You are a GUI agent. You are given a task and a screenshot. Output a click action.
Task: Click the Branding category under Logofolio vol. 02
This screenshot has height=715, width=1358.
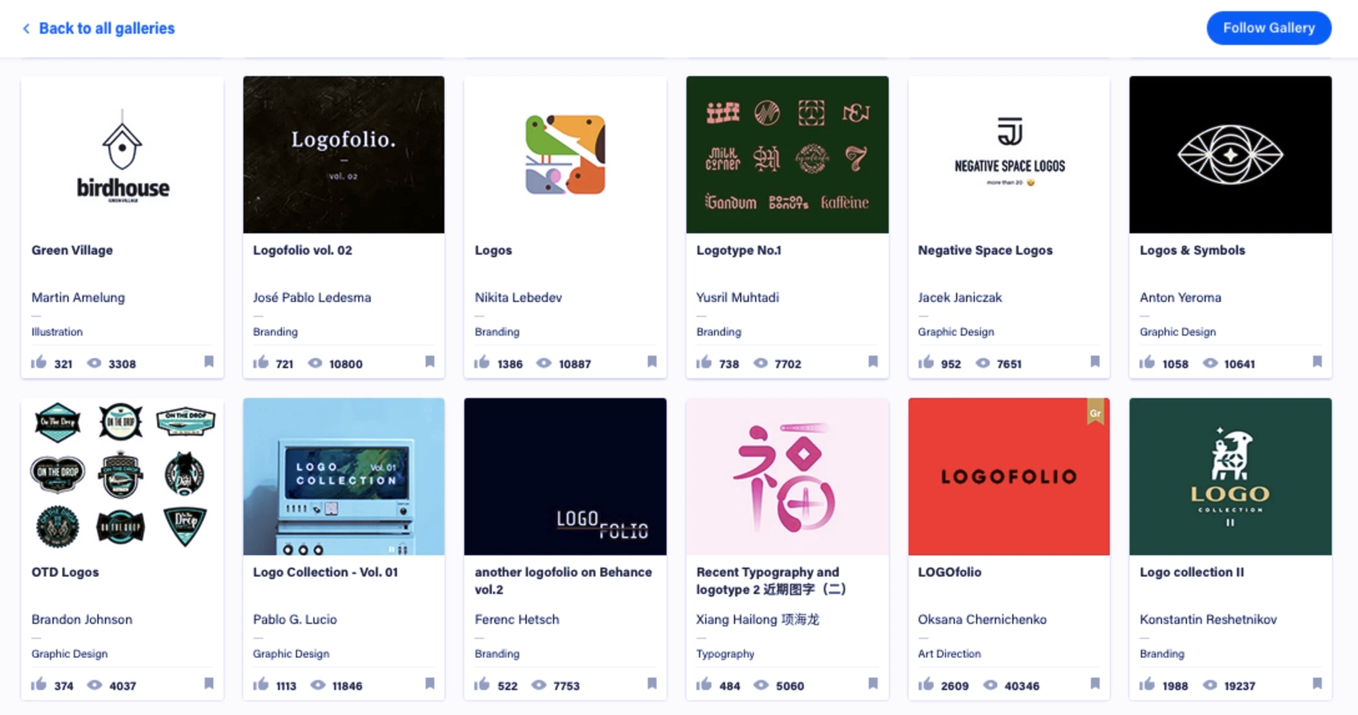pyautogui.click(x=275, y=332)
